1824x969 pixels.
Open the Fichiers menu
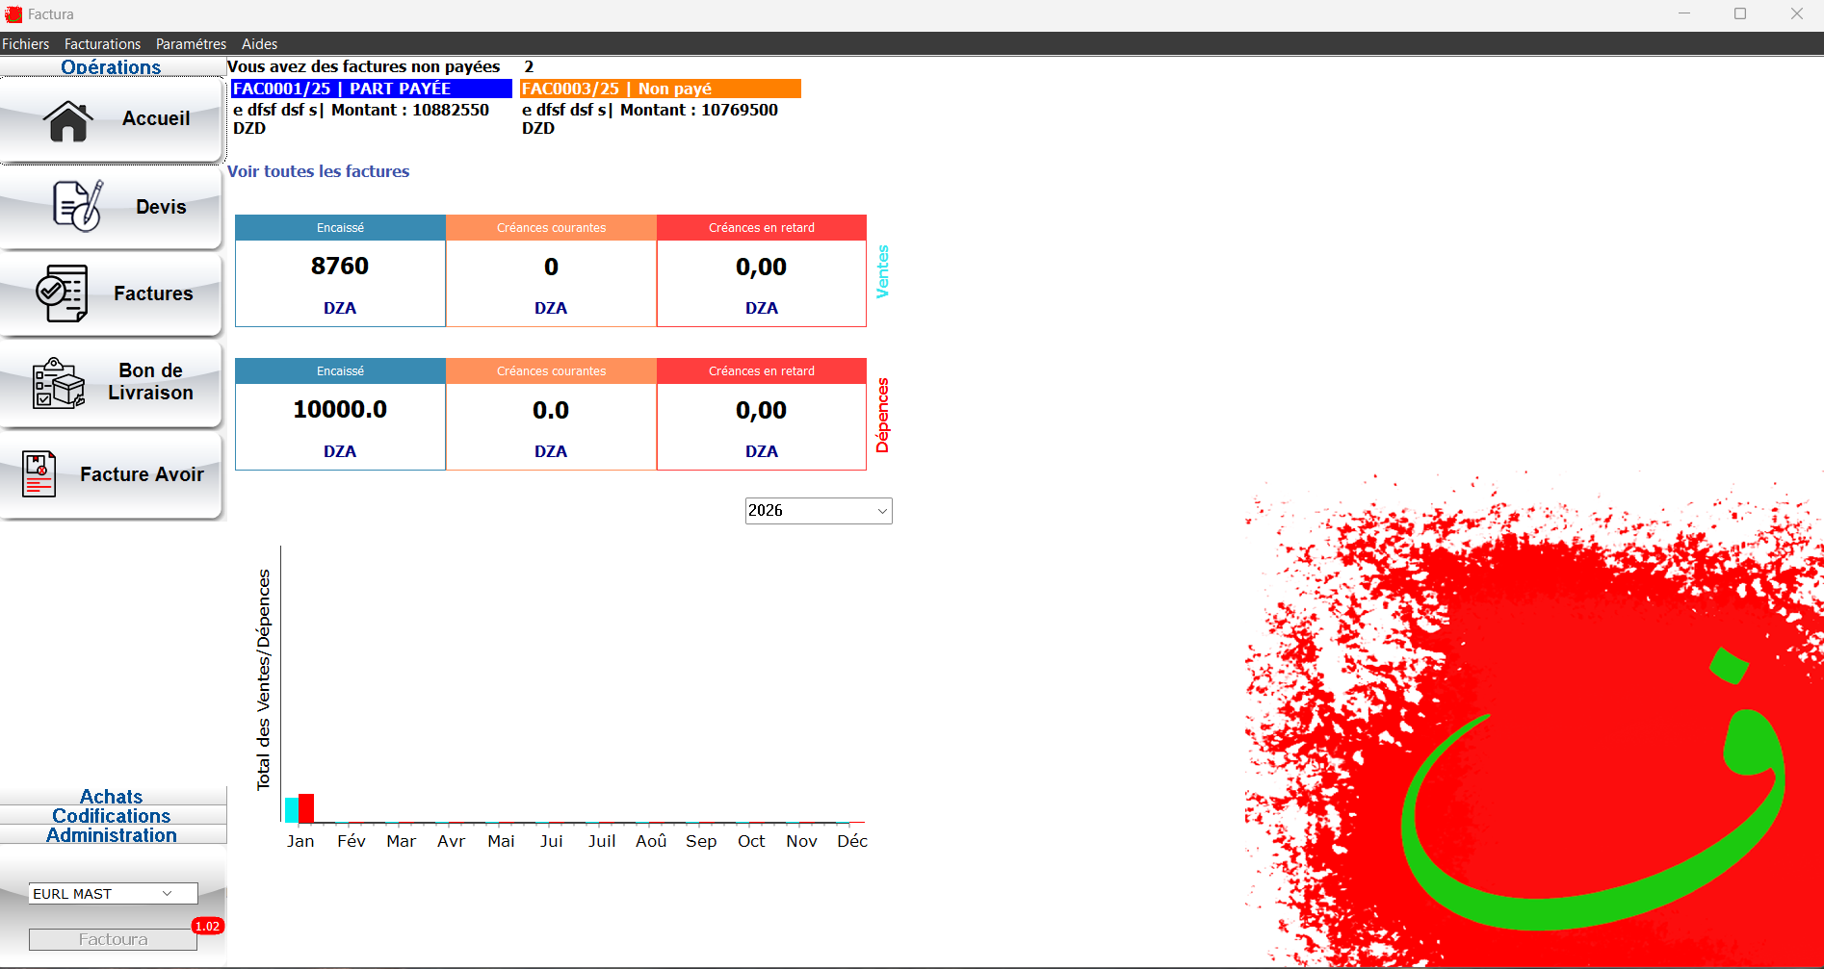(x=26, y=44)
